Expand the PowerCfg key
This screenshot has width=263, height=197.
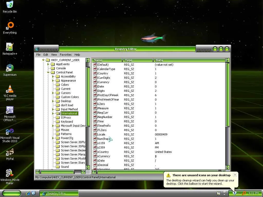[53, 138]
